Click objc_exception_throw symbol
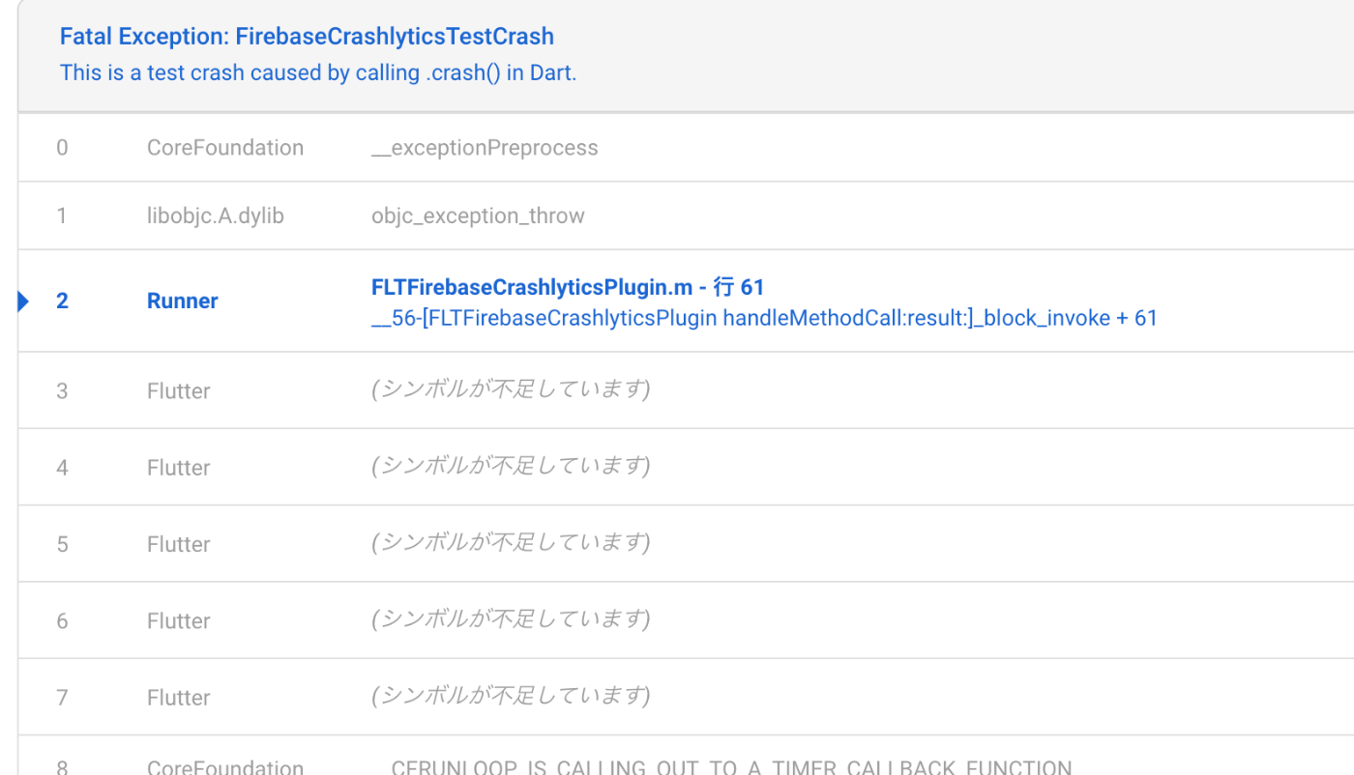The image size is (1354, 775). 478,215
